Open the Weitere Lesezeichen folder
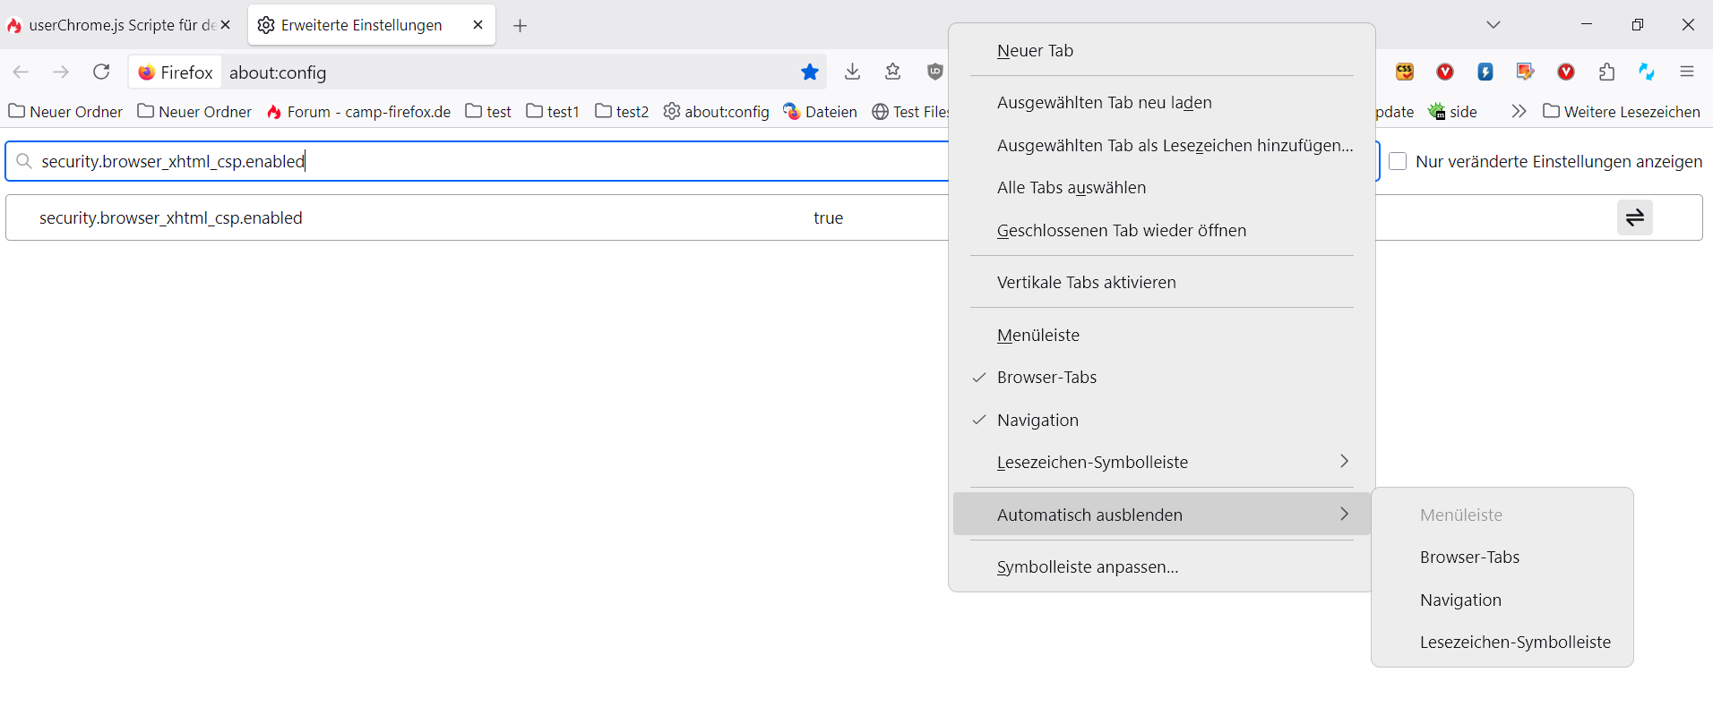 coord(1622,112)
